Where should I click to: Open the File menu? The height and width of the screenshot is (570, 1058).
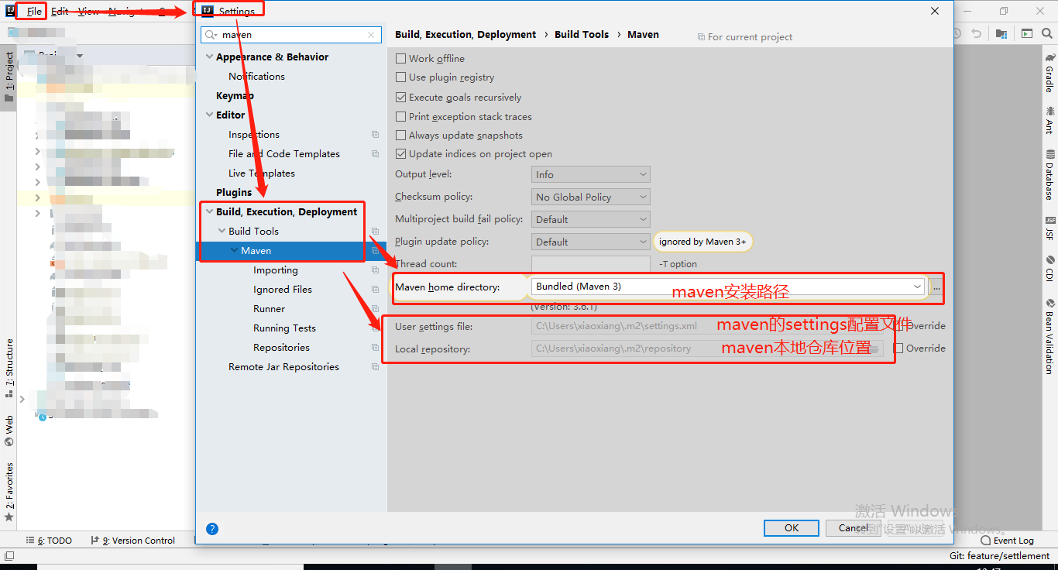(34, 12)
